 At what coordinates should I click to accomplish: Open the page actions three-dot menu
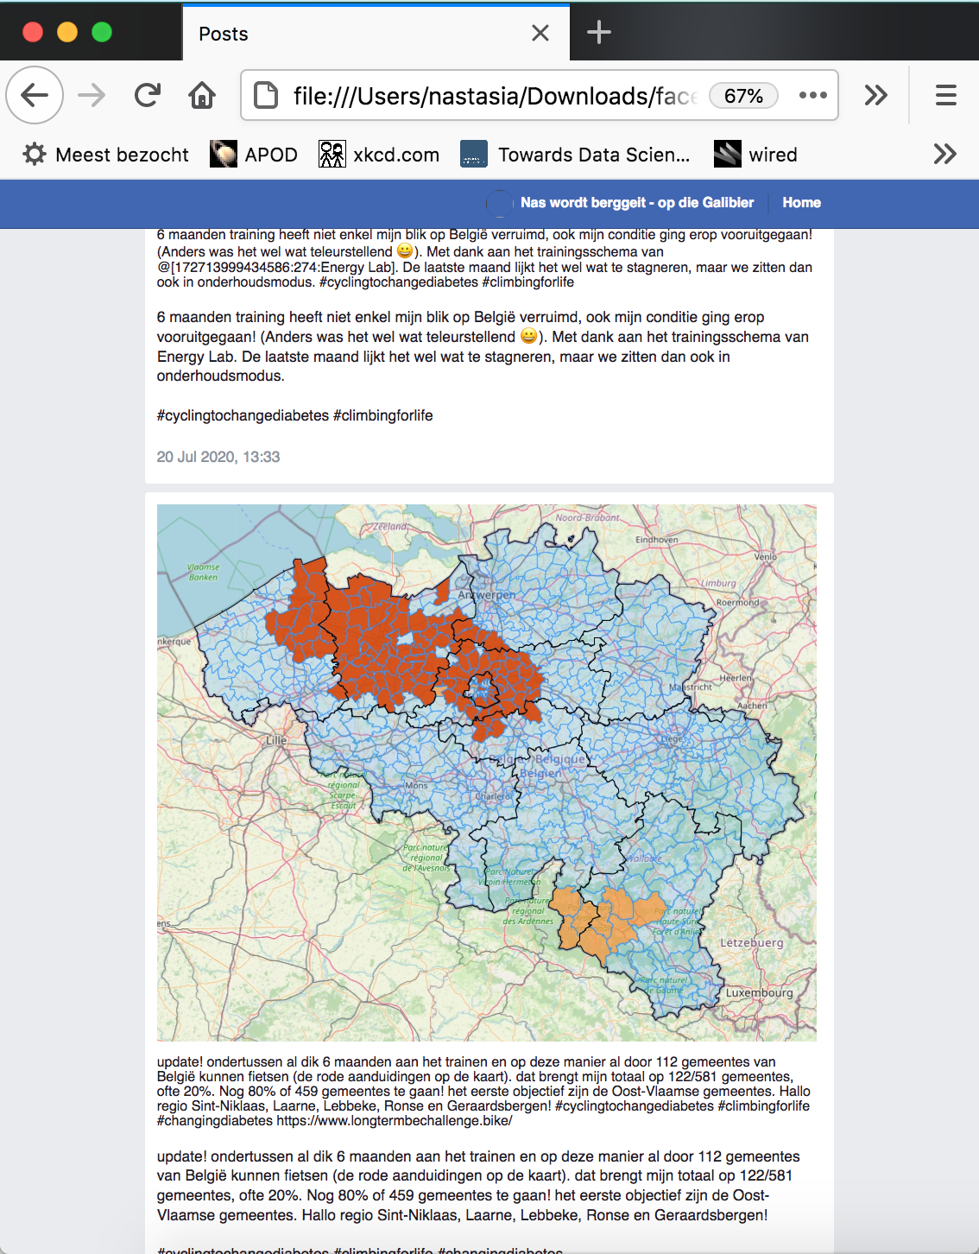(812, 95)
